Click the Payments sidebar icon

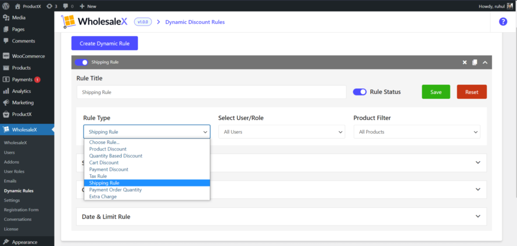pyautogui.click(x=6, y=79)
